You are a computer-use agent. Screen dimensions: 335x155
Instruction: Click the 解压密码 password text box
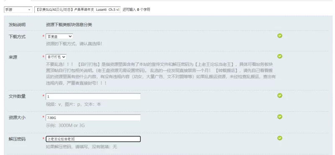pyautogui.click(x=93, y=139)
